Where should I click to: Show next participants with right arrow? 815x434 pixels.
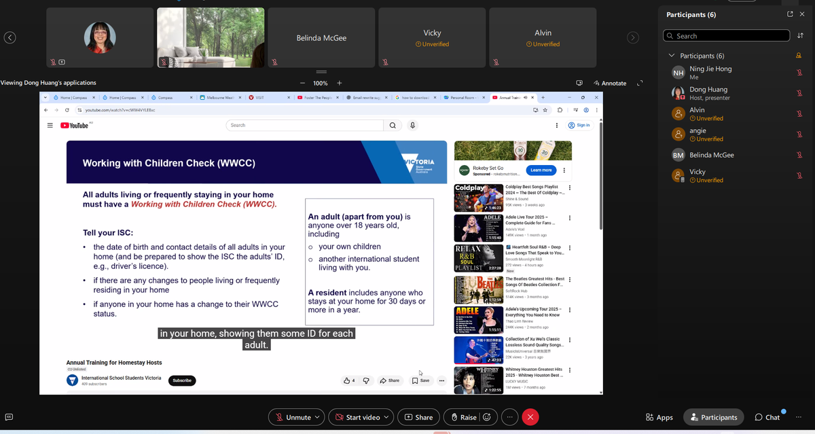tap(632, 38)
